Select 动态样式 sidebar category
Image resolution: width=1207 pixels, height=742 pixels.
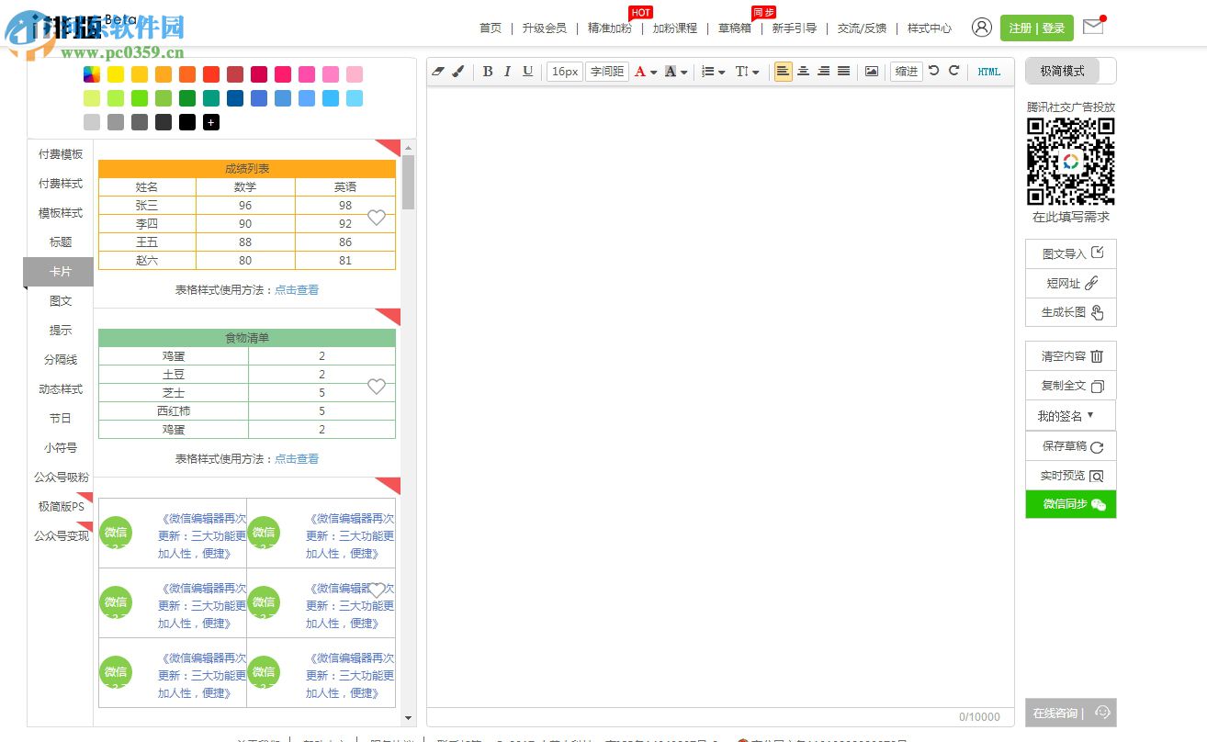61,389
